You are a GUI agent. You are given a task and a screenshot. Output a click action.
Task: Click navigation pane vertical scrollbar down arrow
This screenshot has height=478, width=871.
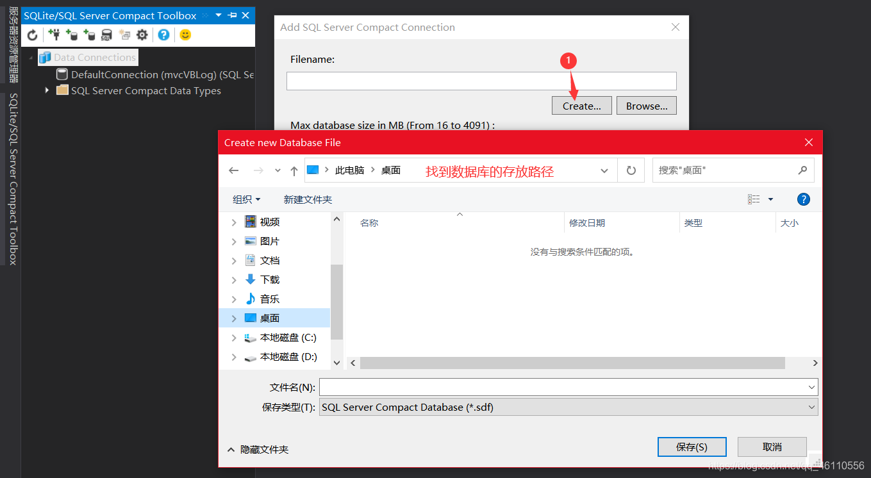pos(337,363)
